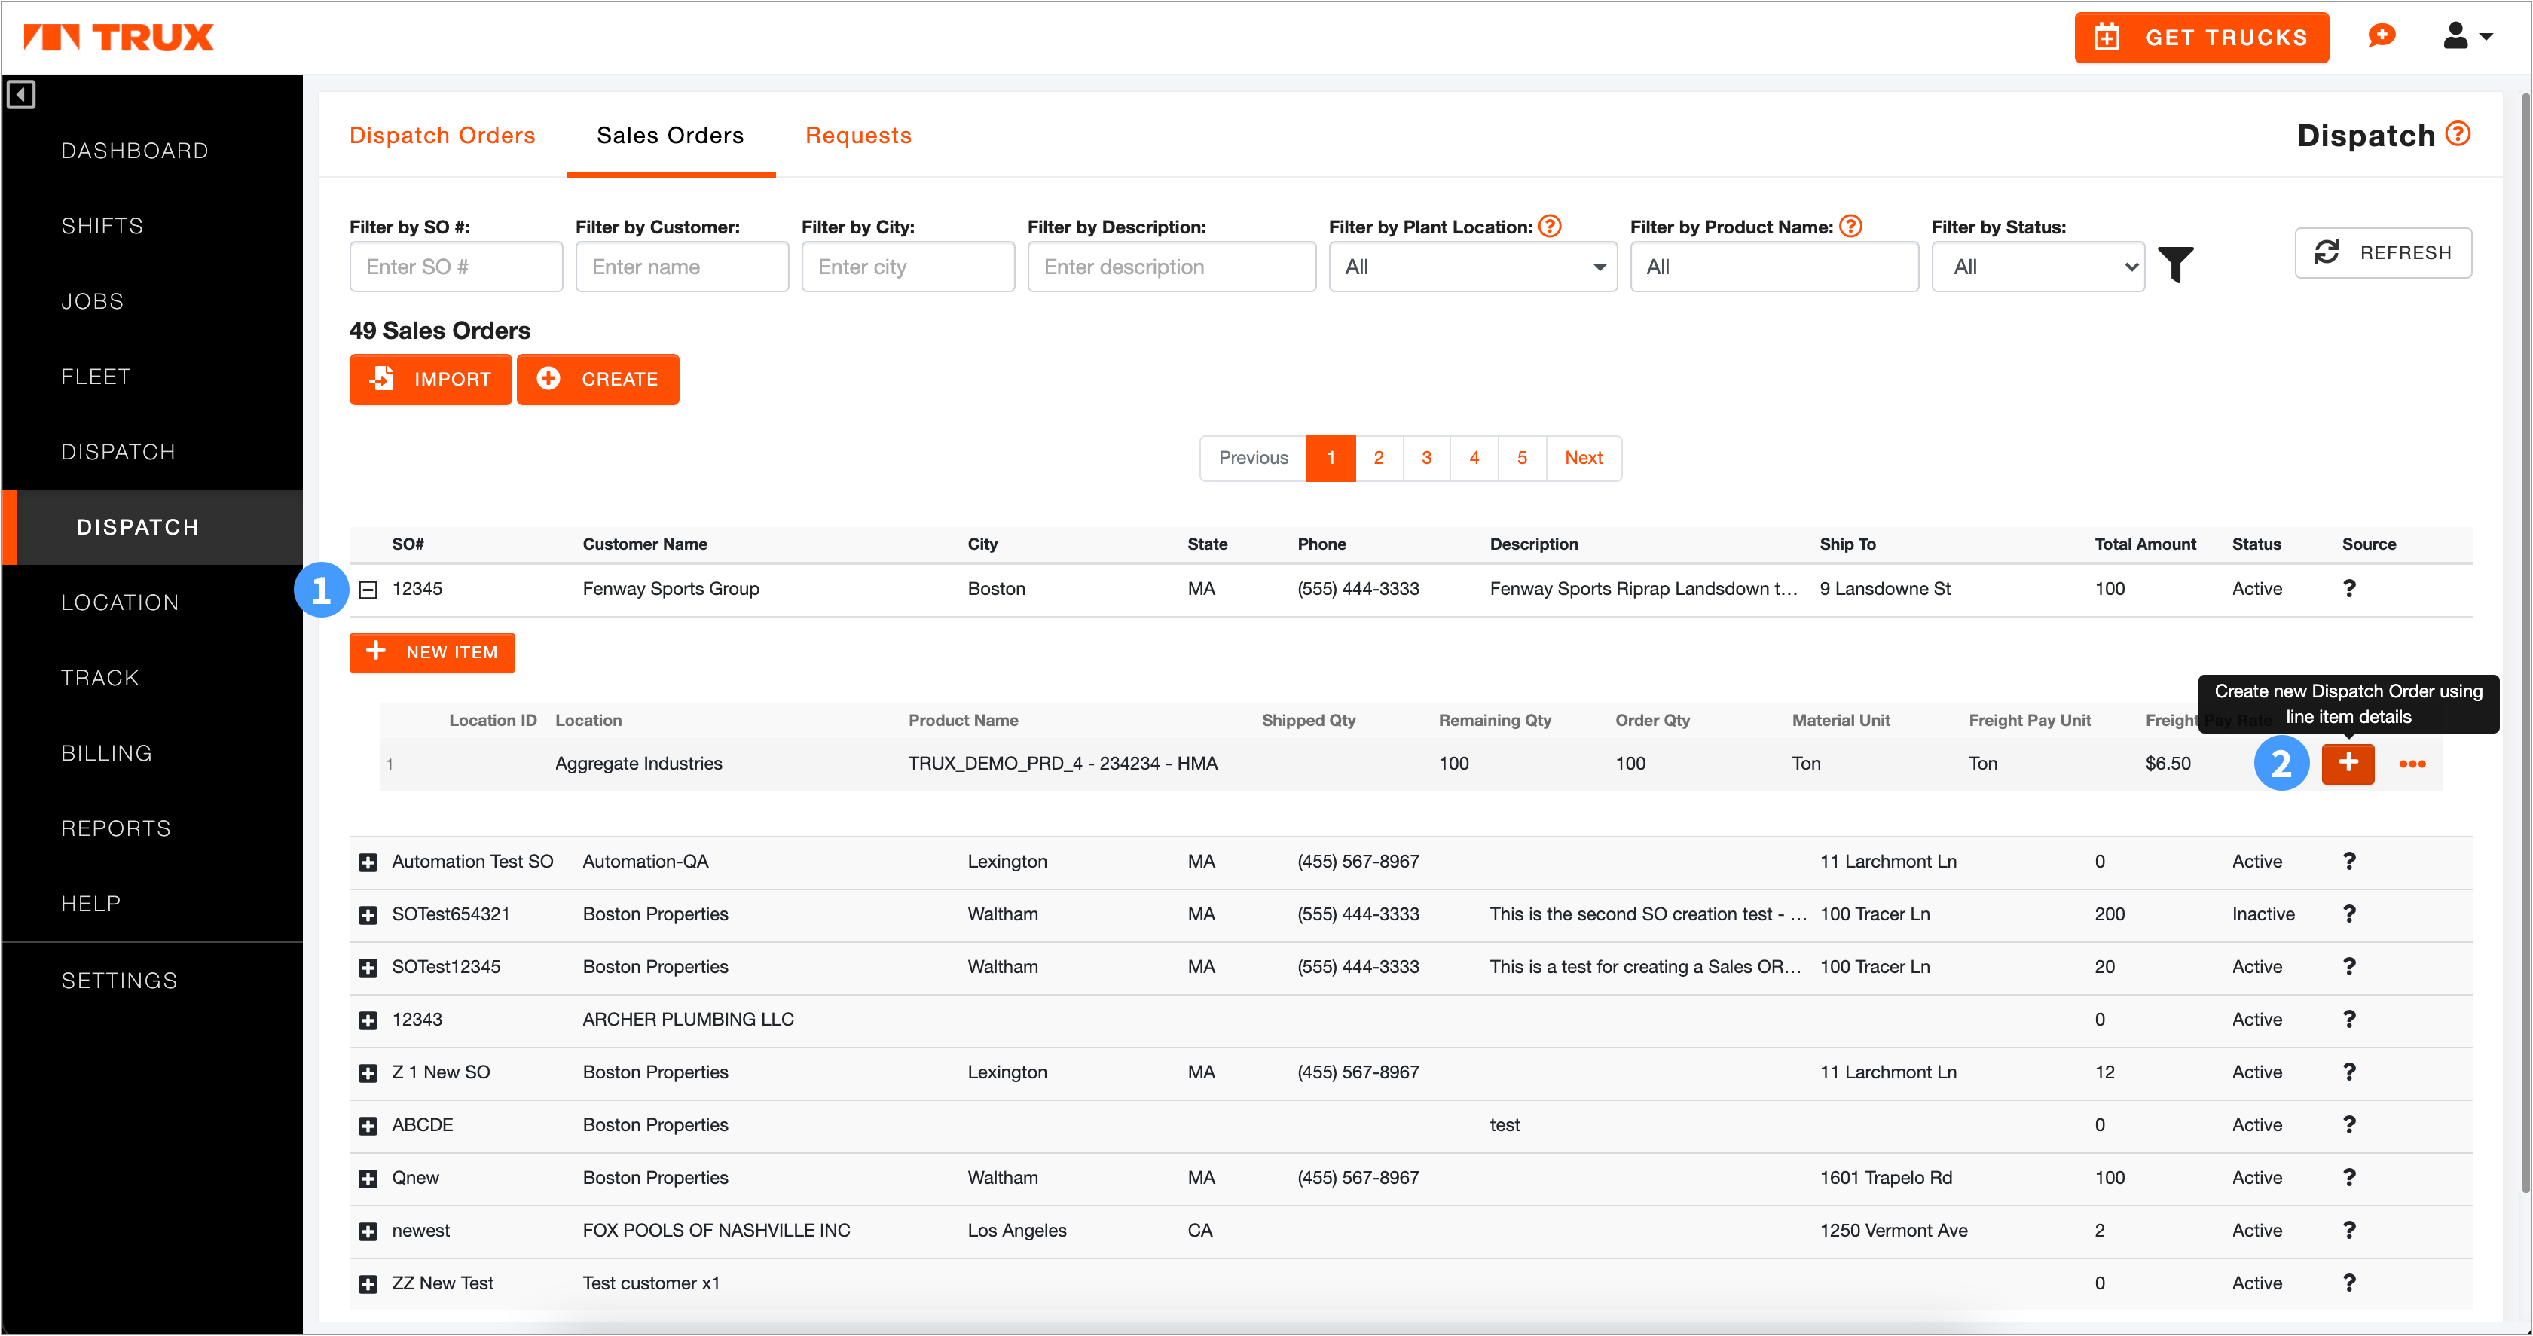Click source icon for SOTest654321 row

[x=2349, y=914]
